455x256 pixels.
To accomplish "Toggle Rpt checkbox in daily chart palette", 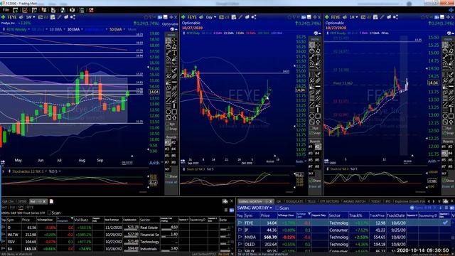I will coord(311,128).
